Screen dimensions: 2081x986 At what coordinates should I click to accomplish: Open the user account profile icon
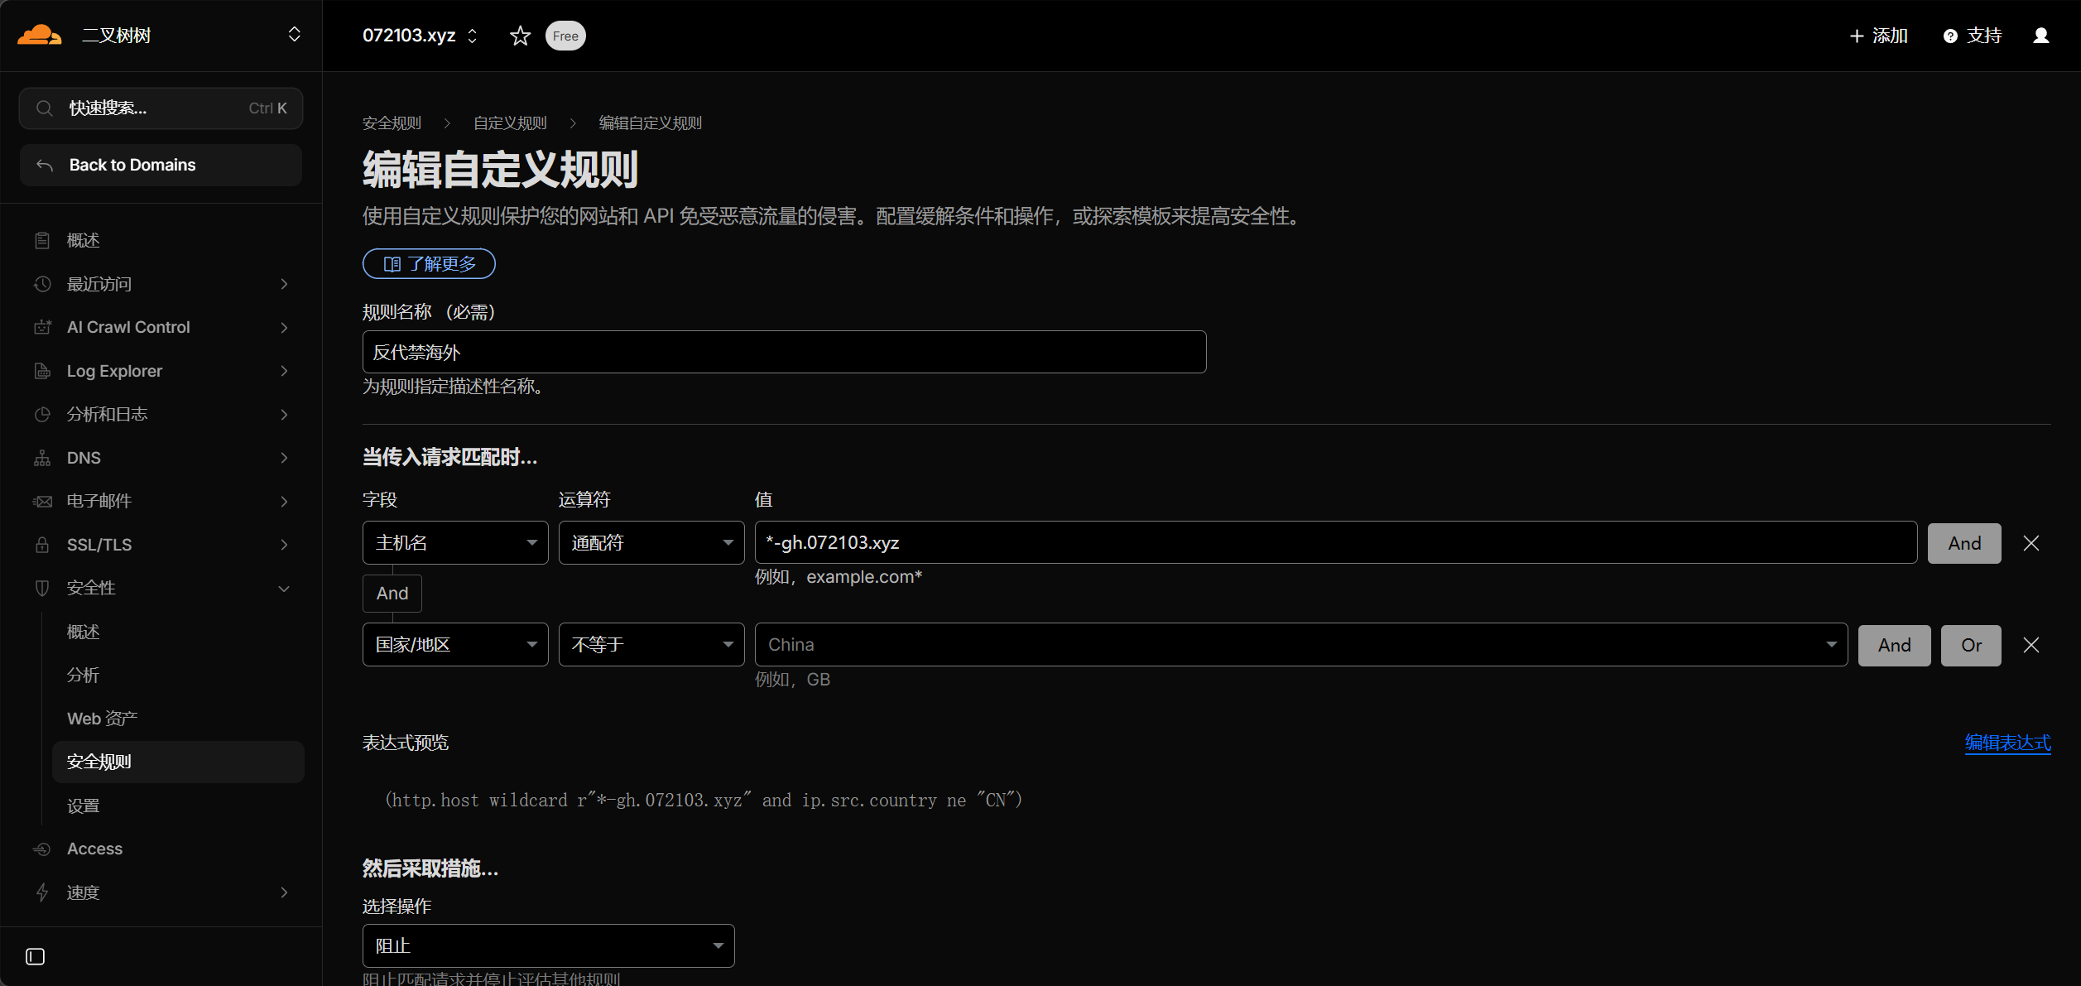tap(2040, 36)
